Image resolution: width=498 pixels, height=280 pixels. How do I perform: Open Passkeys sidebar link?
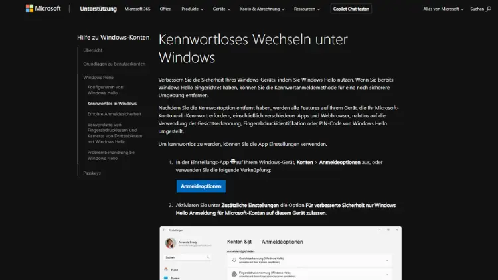pos(92,173)
